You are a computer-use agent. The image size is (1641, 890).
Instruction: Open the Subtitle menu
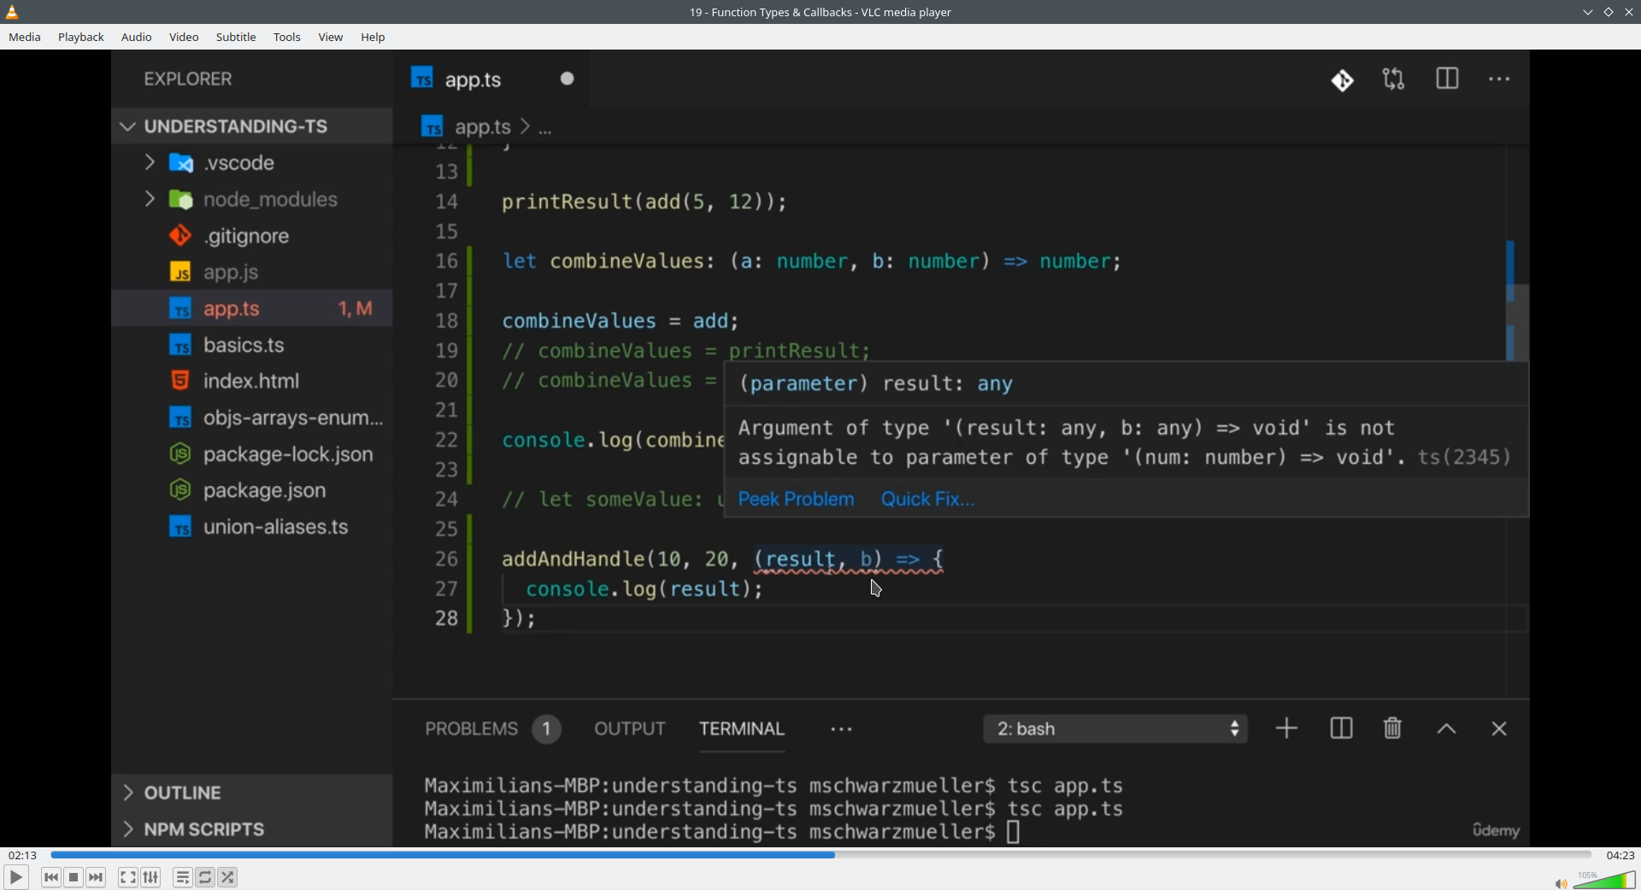coord(236,38)
